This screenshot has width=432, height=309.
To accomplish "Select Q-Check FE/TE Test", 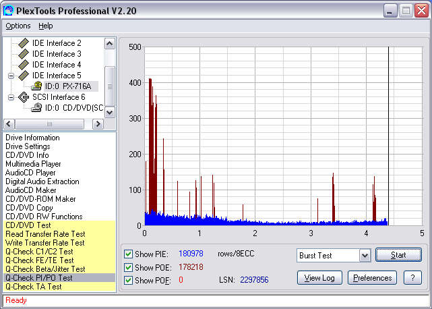I will [59, 260].
